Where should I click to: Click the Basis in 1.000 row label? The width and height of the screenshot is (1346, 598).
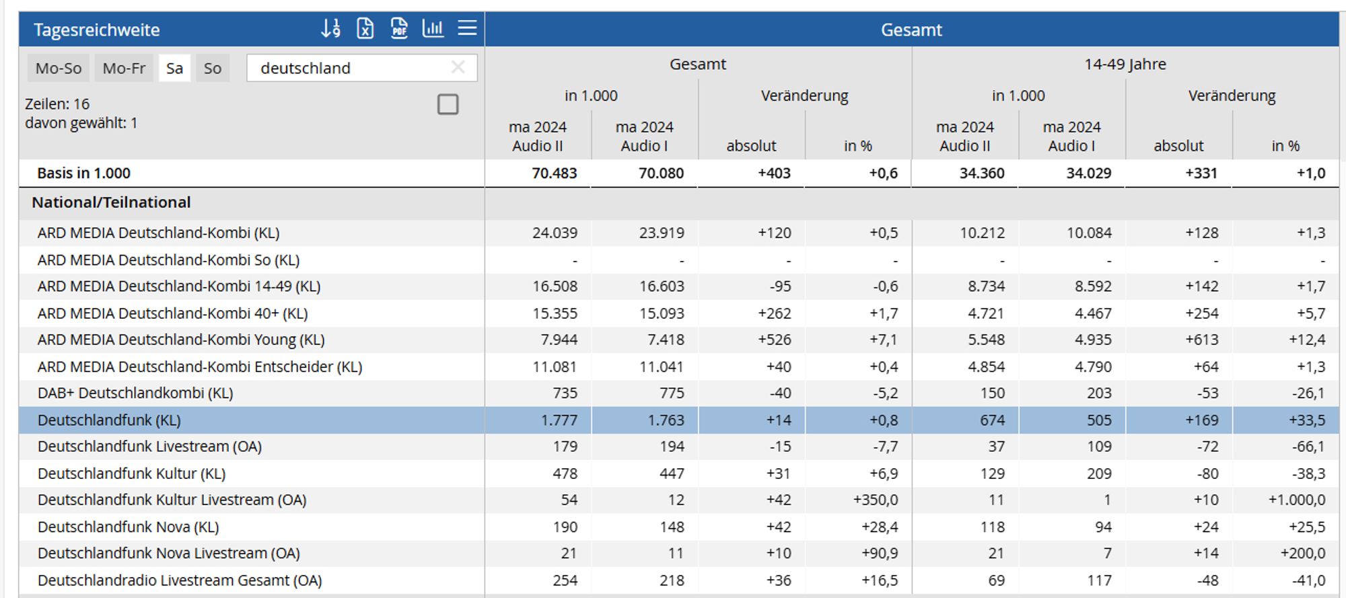coord(84,173)
